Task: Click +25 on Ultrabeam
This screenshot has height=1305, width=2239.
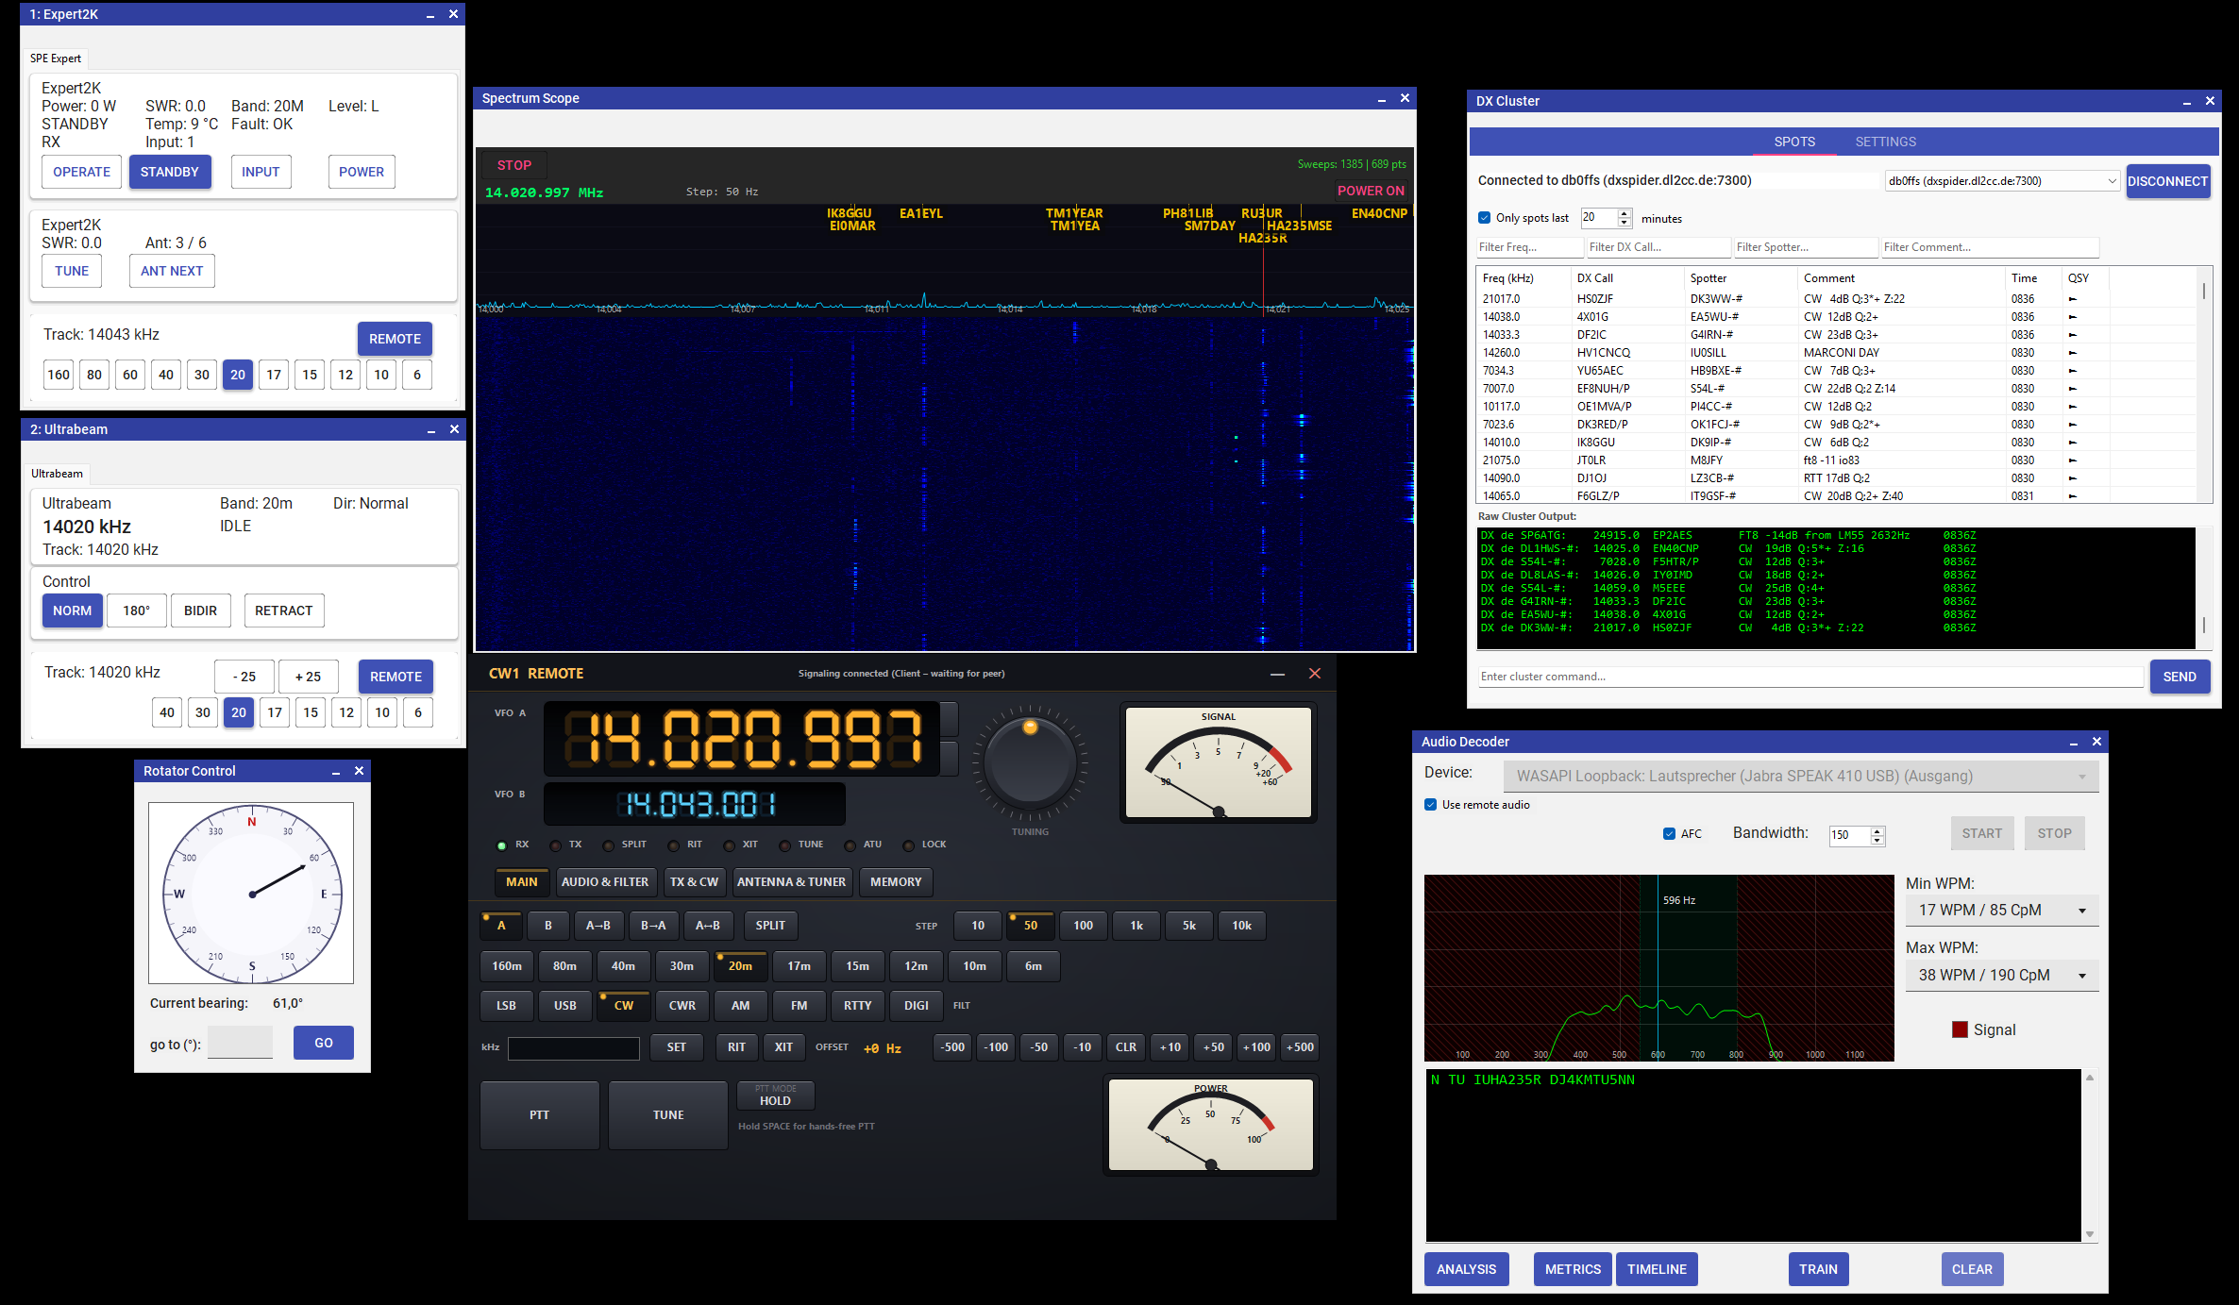Action: click(x=308, y=677)
